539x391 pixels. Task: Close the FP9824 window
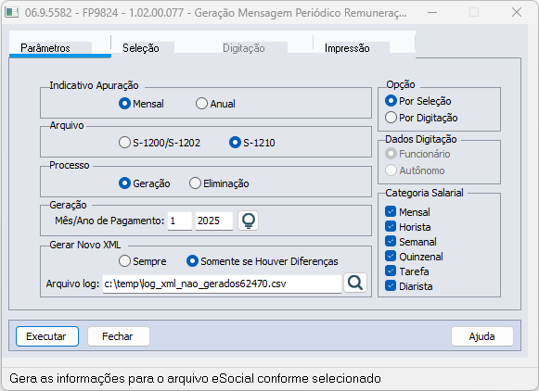tap(517, 13)
